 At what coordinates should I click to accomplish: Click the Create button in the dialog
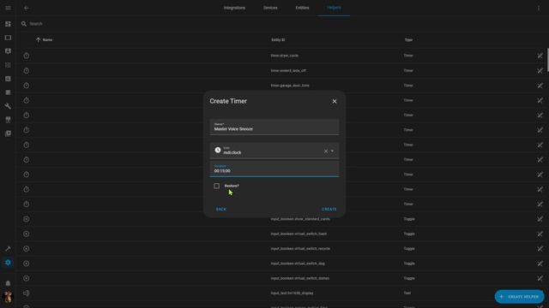tap(329, 209)
